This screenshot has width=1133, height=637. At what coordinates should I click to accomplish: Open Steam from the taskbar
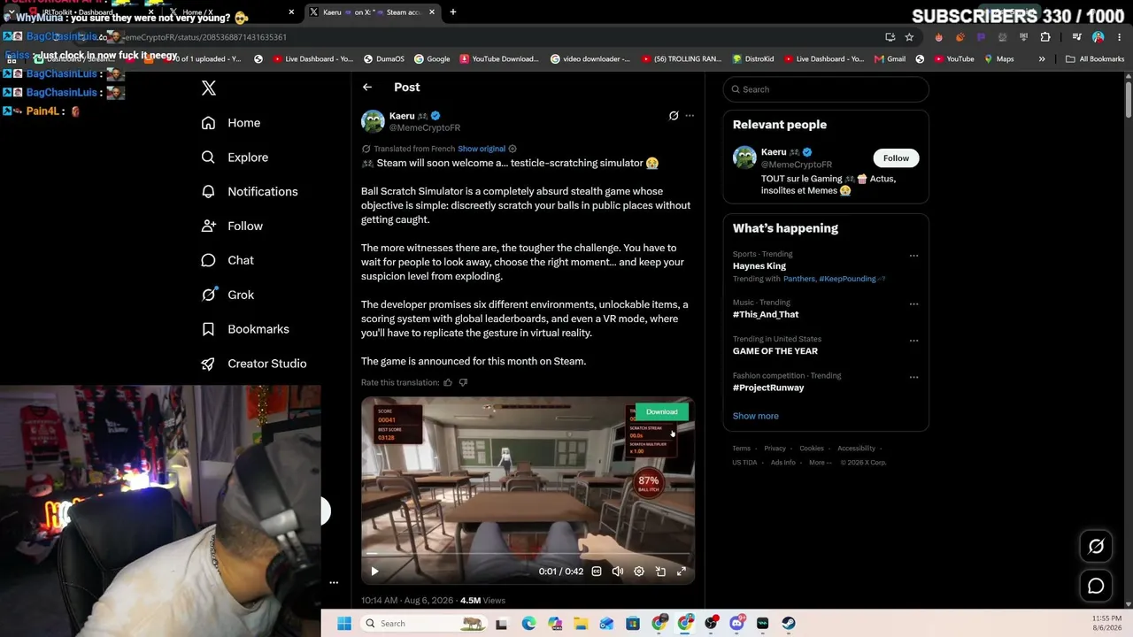[x=789, y=624]
